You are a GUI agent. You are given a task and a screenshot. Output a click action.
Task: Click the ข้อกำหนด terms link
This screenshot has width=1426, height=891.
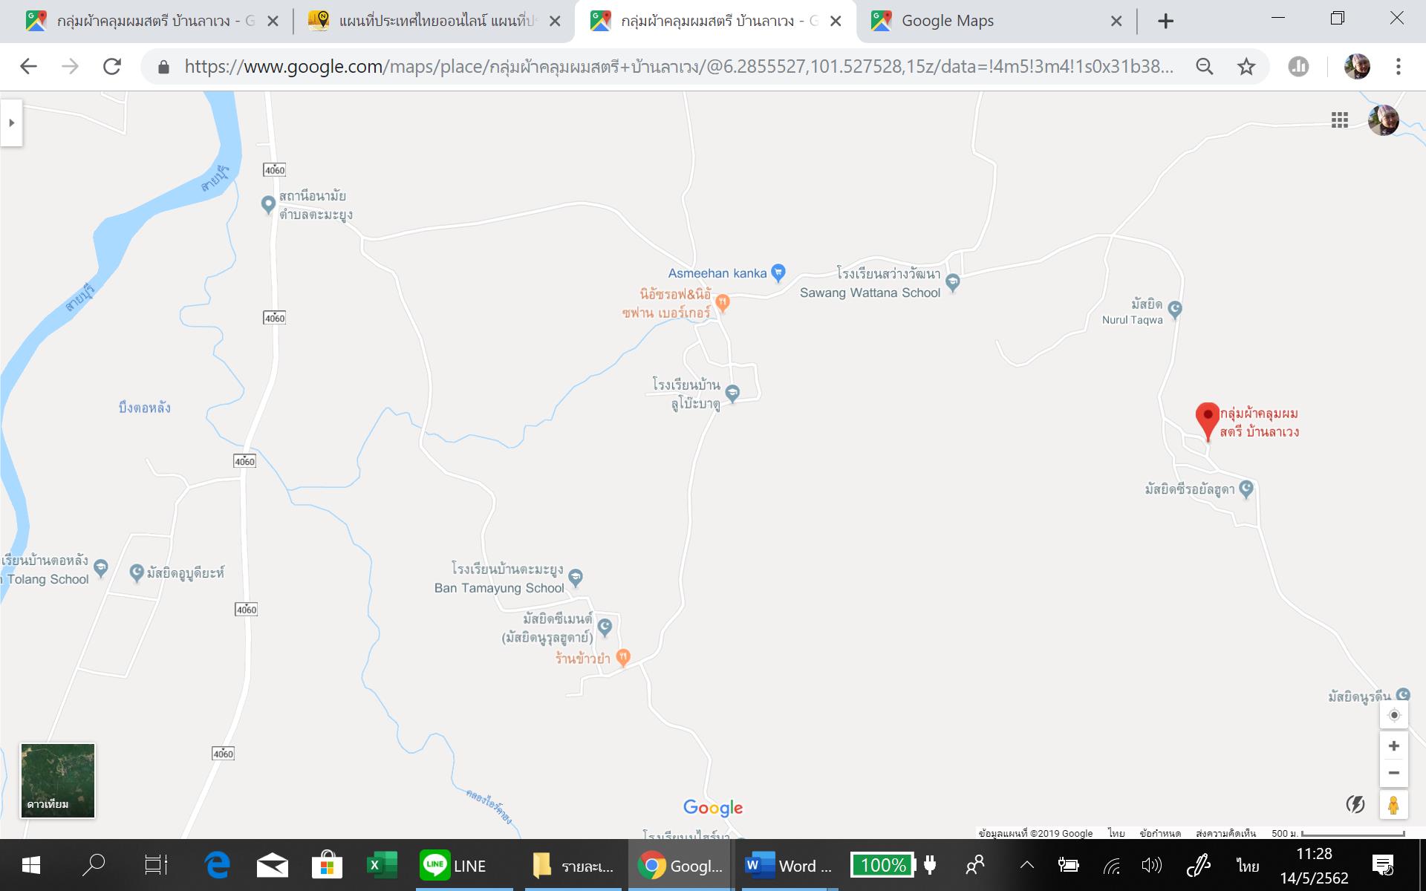(x=1160, y=833)
